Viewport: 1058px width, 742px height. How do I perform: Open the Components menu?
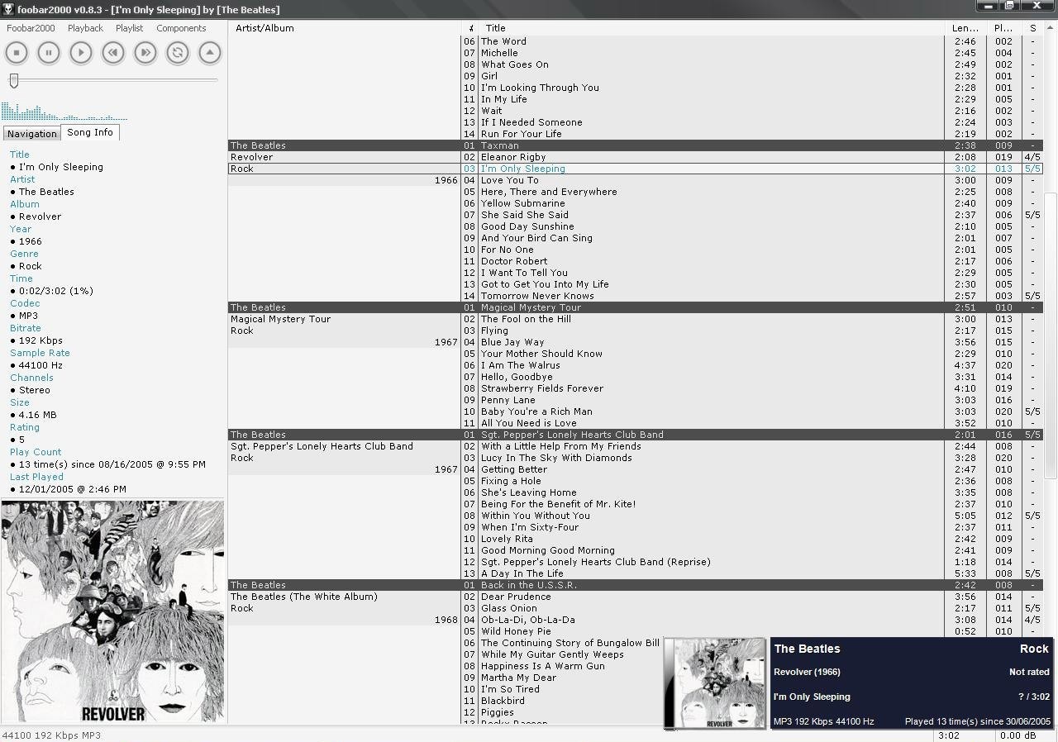click(180, 27)
